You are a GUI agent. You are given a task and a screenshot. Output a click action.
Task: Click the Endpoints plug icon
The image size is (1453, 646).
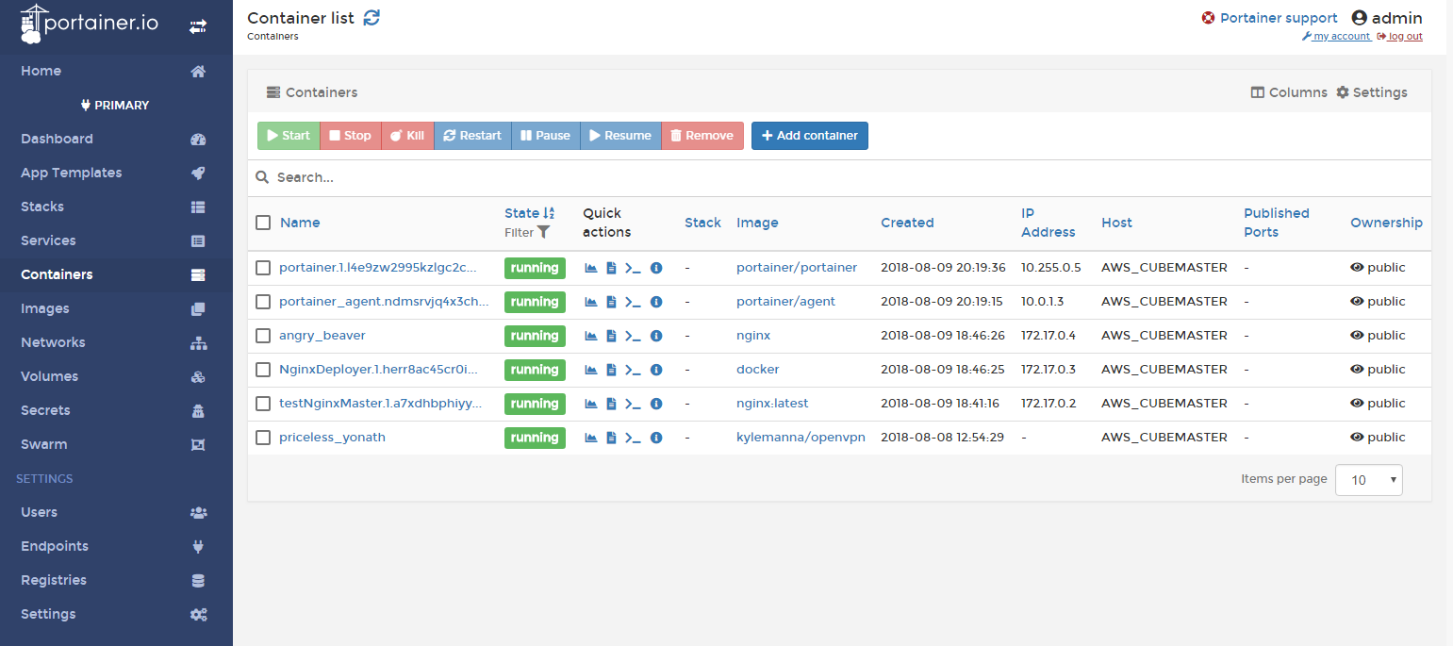(x=198, y=546)
